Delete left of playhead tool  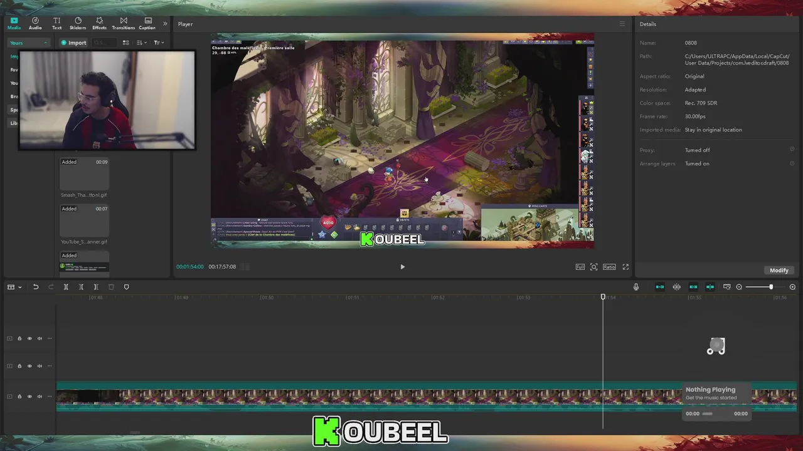pos(81,287)
